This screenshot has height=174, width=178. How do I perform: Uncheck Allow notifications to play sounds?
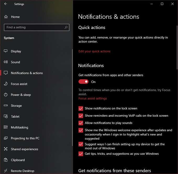coord(81,123)
